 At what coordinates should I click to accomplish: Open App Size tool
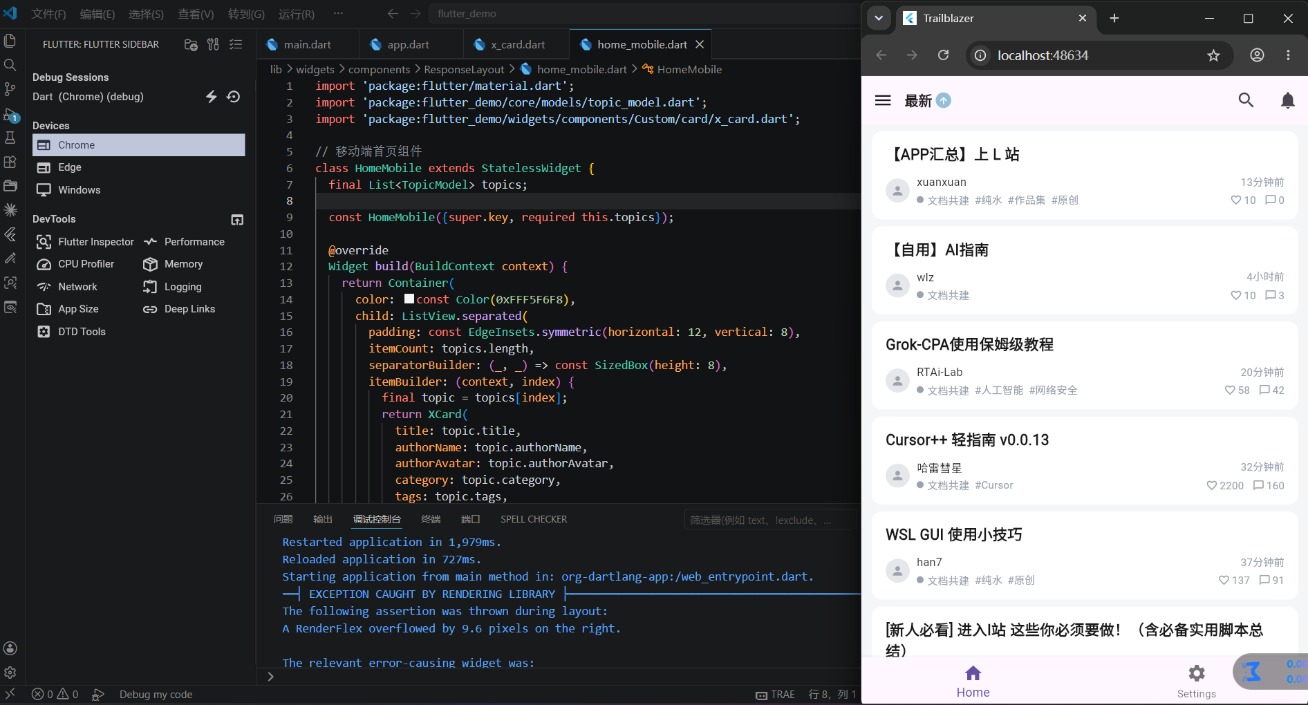click(68, 309)
